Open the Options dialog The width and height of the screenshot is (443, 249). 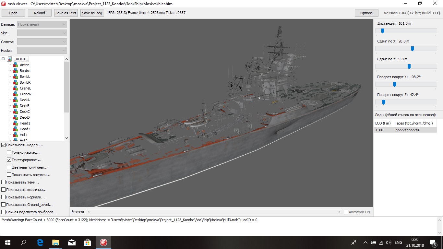[366, 13]
